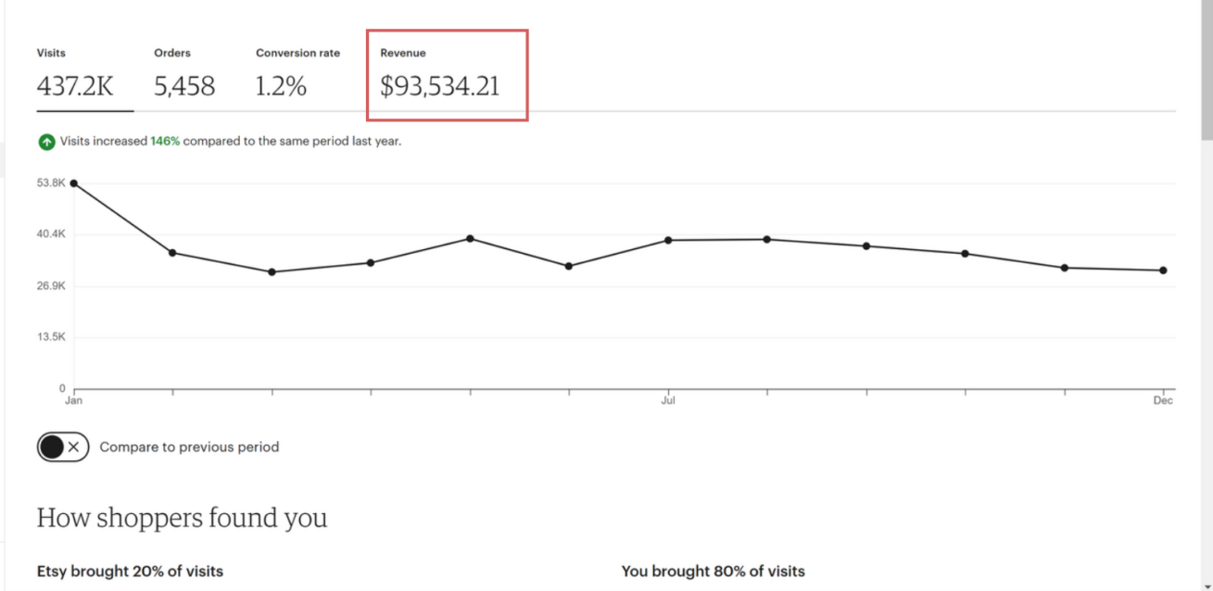Click the X inside the compare toggle

75,447
